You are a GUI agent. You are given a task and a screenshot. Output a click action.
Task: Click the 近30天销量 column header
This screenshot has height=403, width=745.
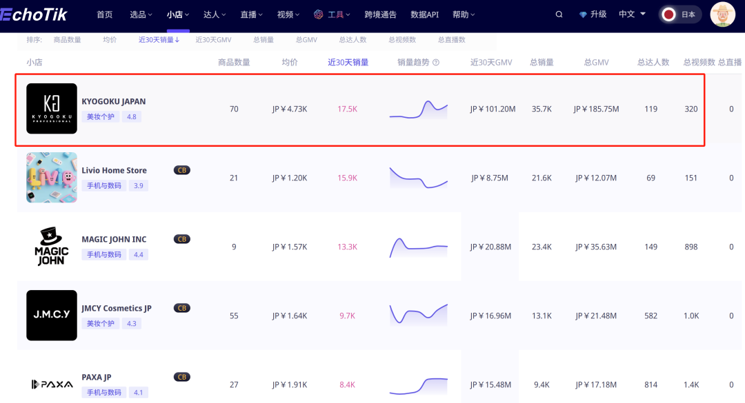(348, 63)
